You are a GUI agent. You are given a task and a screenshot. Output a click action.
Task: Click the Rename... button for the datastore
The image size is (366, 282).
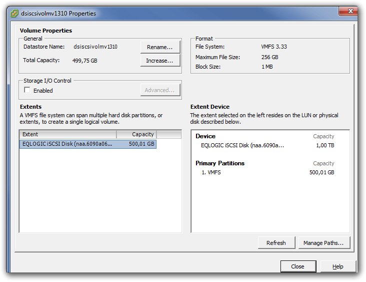click(160, 47)
